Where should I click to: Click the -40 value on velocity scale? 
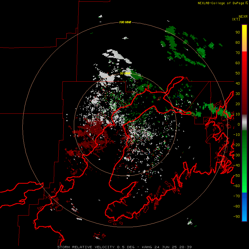point(237,165)
